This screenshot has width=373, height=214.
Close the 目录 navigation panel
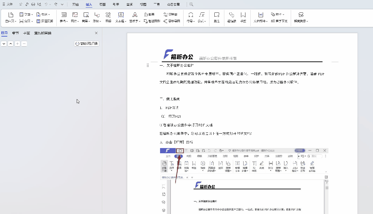click(x=96, y=33)
